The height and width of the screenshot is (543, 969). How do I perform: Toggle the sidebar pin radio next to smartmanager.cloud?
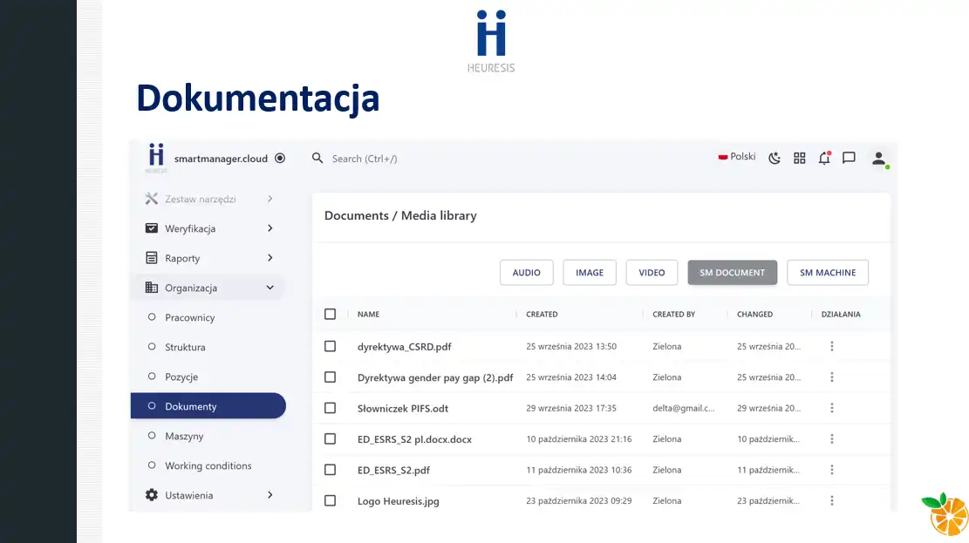[280, 159]
